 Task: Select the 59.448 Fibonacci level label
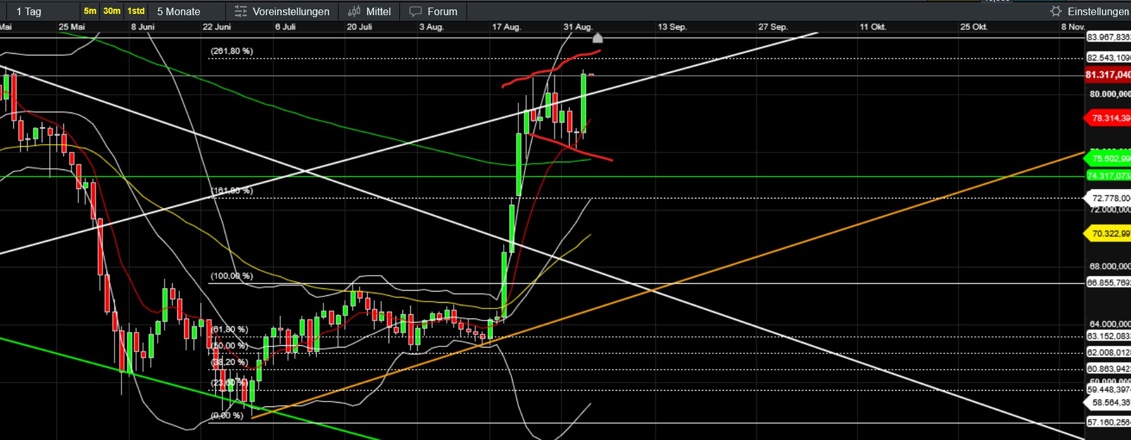1108,389
